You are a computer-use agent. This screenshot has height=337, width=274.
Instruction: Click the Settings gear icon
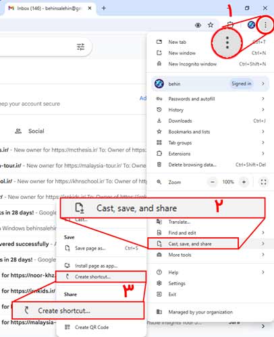(x=159, y=283)
